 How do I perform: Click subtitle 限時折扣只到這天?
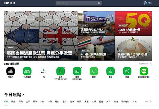click(88, 57)
